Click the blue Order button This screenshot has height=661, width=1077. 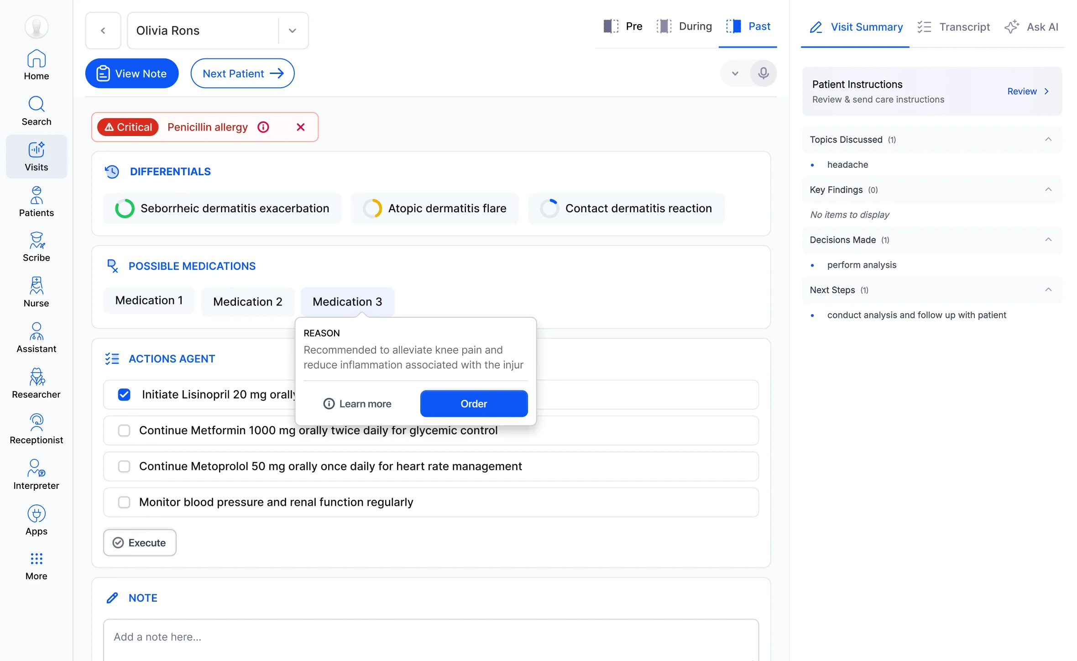click(x=474, y=404)
